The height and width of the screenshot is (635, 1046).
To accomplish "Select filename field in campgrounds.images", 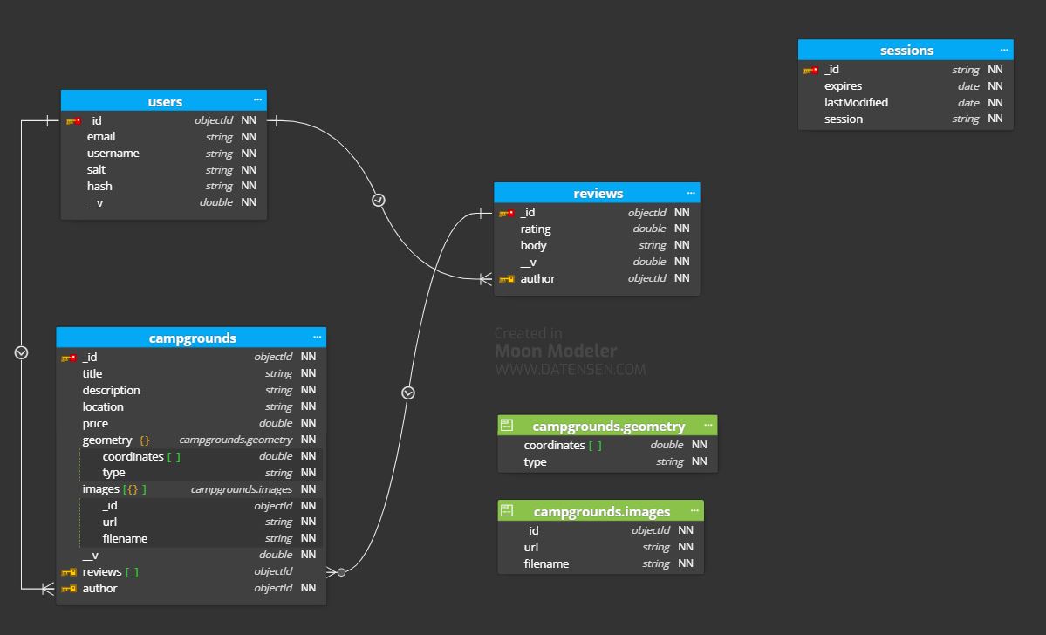I will click(601, 564).
